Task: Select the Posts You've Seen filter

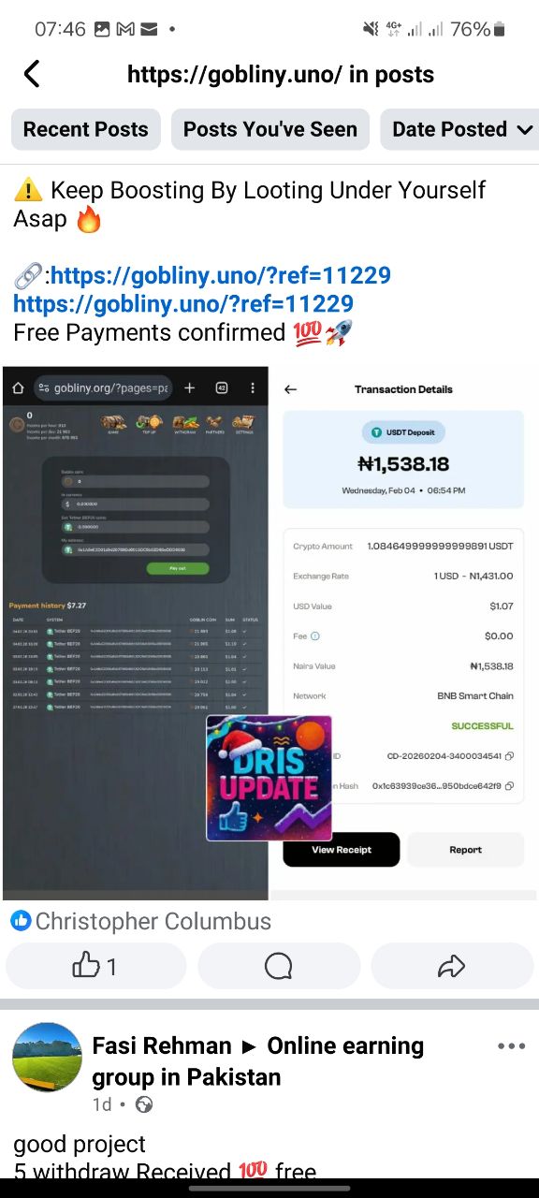Action: pyautogui.click(x=270, y=129)
